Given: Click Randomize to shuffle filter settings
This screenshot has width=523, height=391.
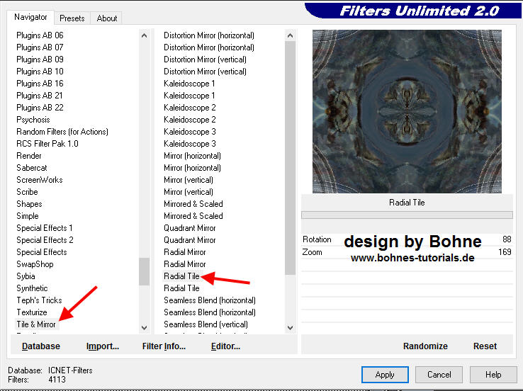Looking at the screenshot, I should point(425,346).
